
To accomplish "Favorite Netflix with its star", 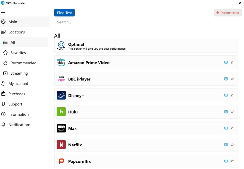I will click(x=232, y=145).
